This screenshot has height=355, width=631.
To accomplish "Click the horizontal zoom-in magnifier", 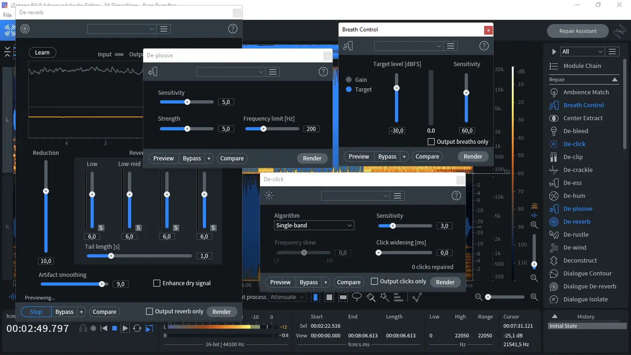I will point(534,297).
